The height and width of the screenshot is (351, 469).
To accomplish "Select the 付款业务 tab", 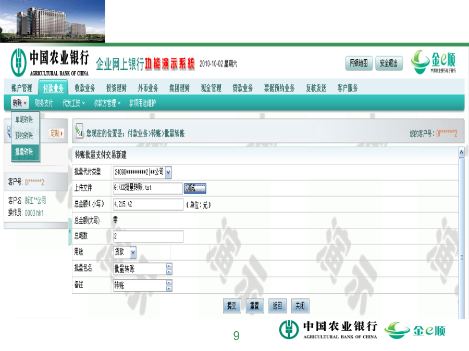I will [53, 88].
